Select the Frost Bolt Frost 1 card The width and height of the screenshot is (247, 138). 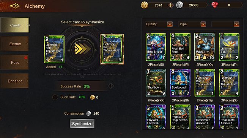point(180,47)
